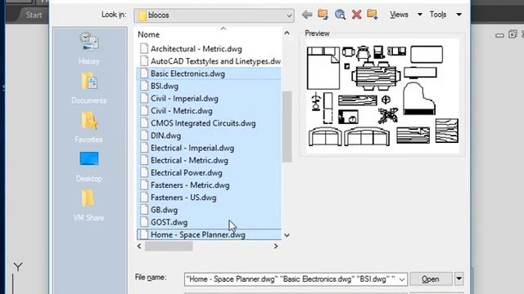The width and height of the screenshot is (524, 294).
Task: Click file icon beside GB.dwg
Action: 144,210
